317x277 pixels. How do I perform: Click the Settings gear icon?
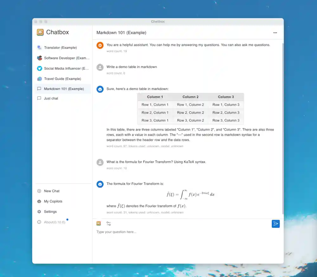[39, 211]
